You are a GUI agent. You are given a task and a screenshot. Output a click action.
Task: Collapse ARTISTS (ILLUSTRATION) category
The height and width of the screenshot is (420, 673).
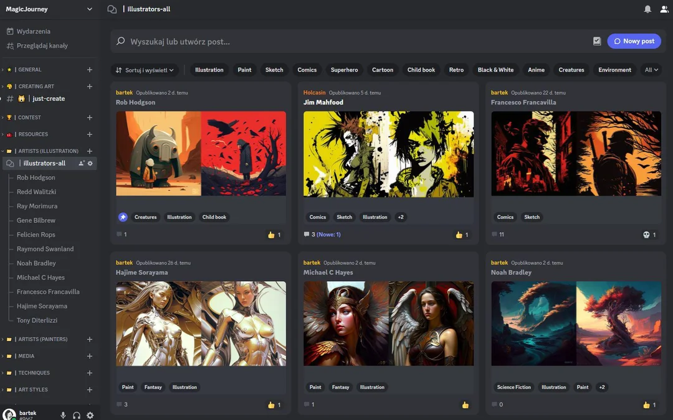click(48, 151)
